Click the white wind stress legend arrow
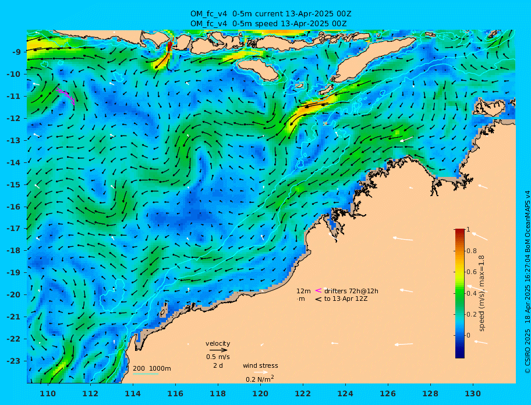This screenshot has width=531, height=405. [x=261, y=372]
